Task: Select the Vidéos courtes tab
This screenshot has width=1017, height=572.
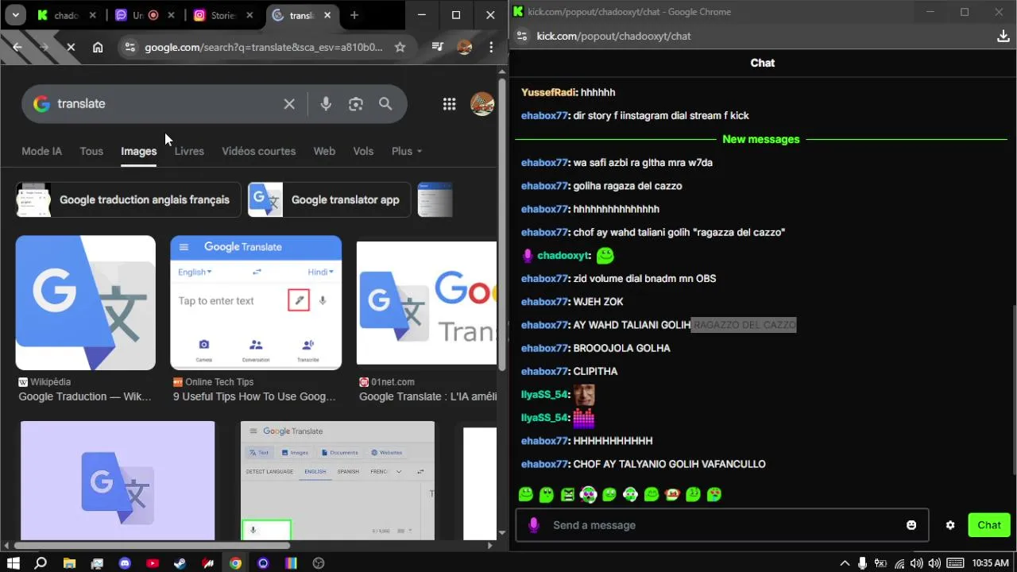Action: coord(258,151)
